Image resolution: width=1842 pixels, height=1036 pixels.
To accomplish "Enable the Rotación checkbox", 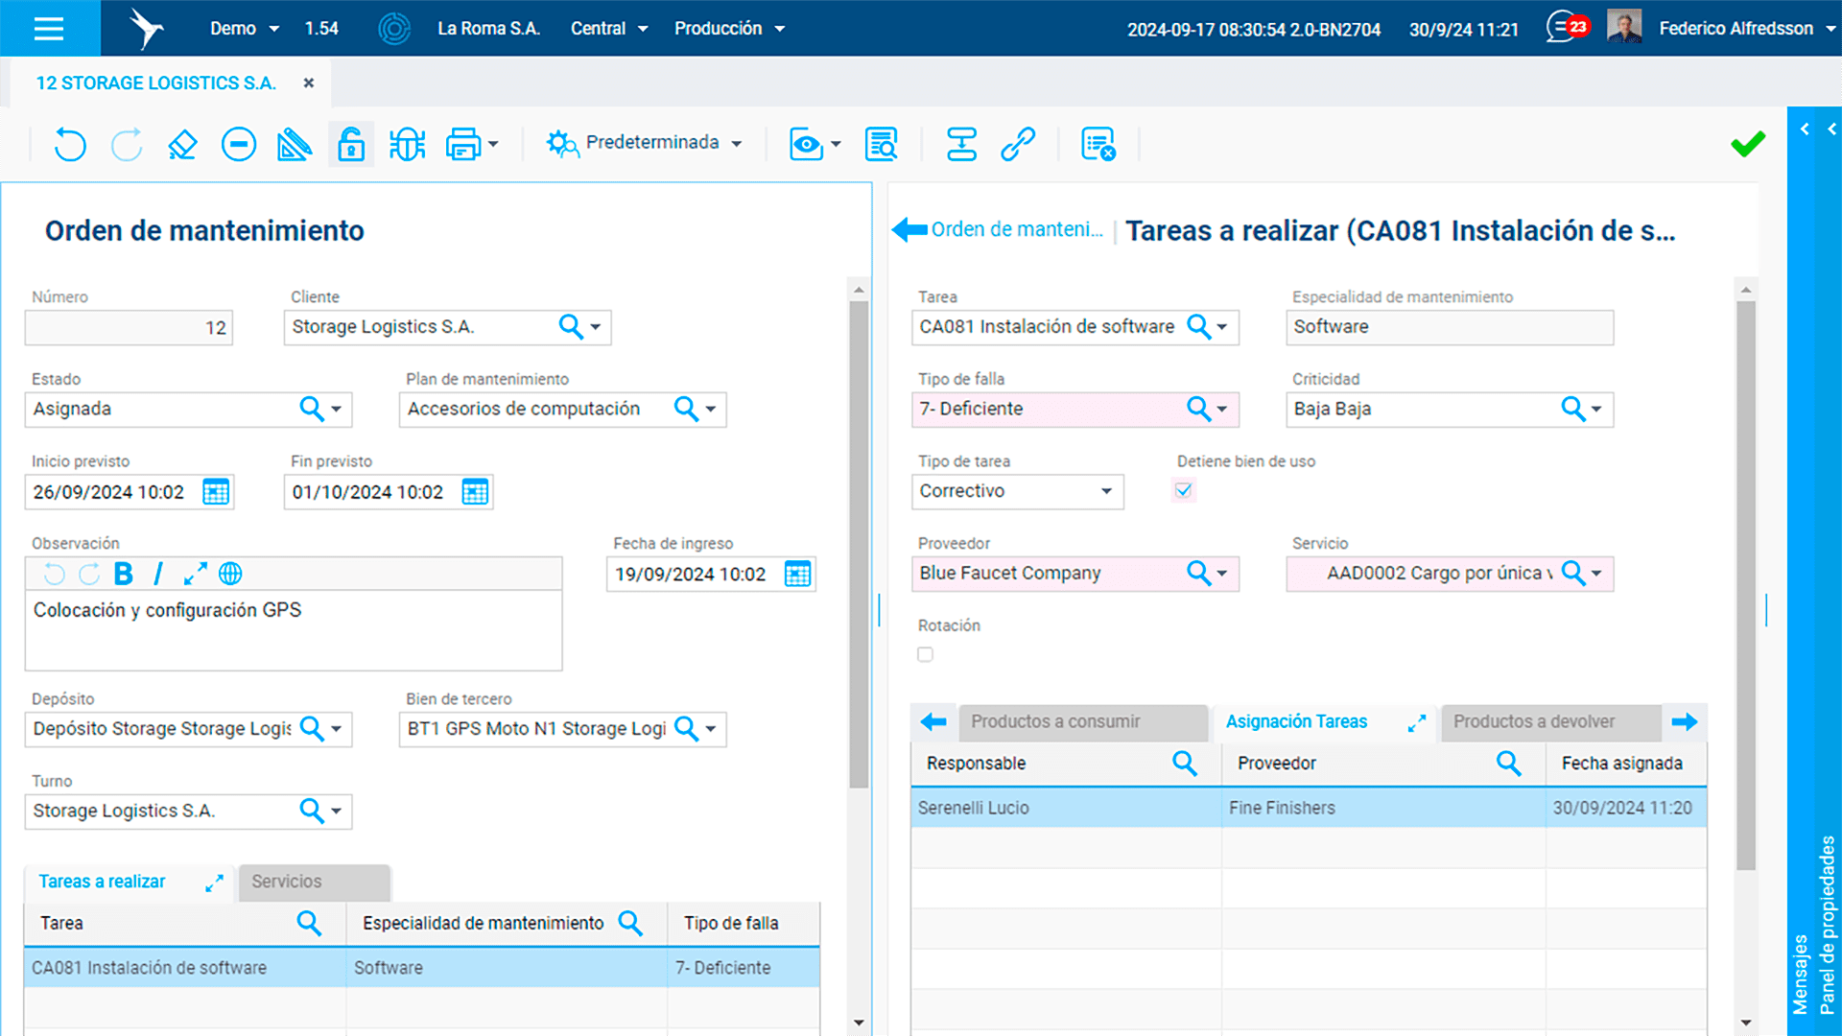I will [x=925, y=654].
